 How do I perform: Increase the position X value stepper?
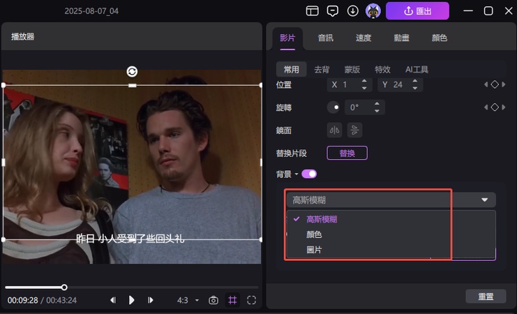(x=364, y=81)
